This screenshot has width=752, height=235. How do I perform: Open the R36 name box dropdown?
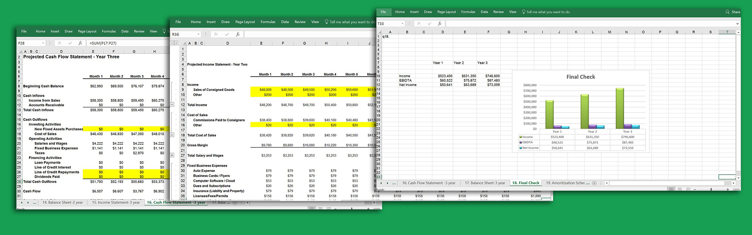pyautogui.click(x=198, y=34)
